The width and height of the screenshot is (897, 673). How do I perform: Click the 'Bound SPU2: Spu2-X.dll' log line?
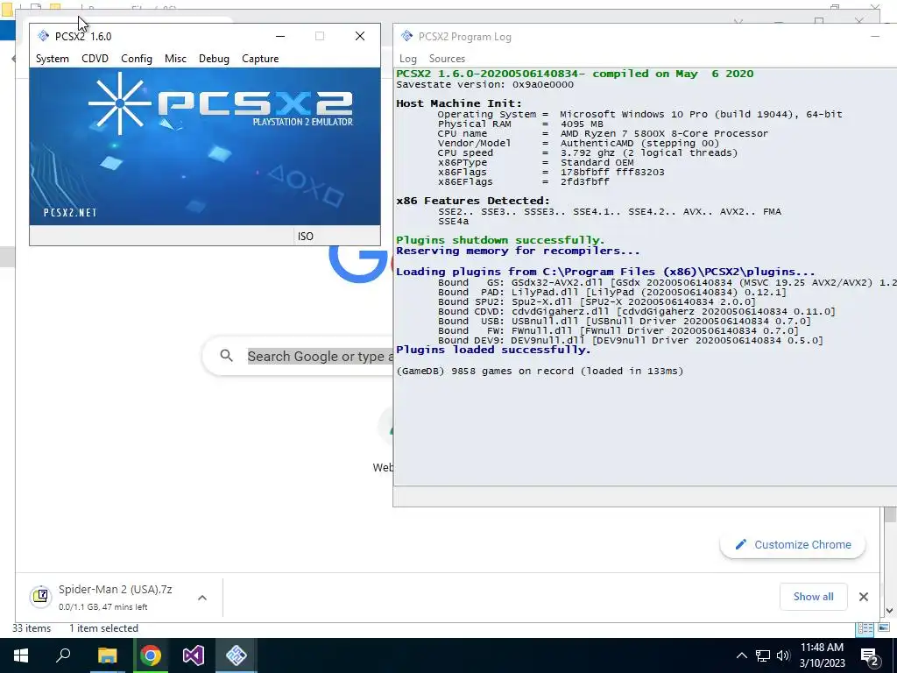(597, 301)
